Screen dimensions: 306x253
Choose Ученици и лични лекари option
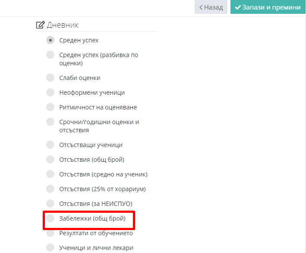coord(50,247)
